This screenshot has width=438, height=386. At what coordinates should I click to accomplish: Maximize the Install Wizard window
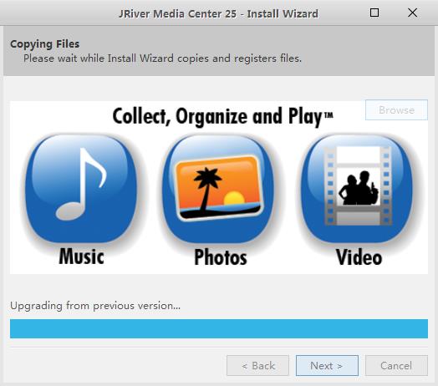[x=374, y=13]
